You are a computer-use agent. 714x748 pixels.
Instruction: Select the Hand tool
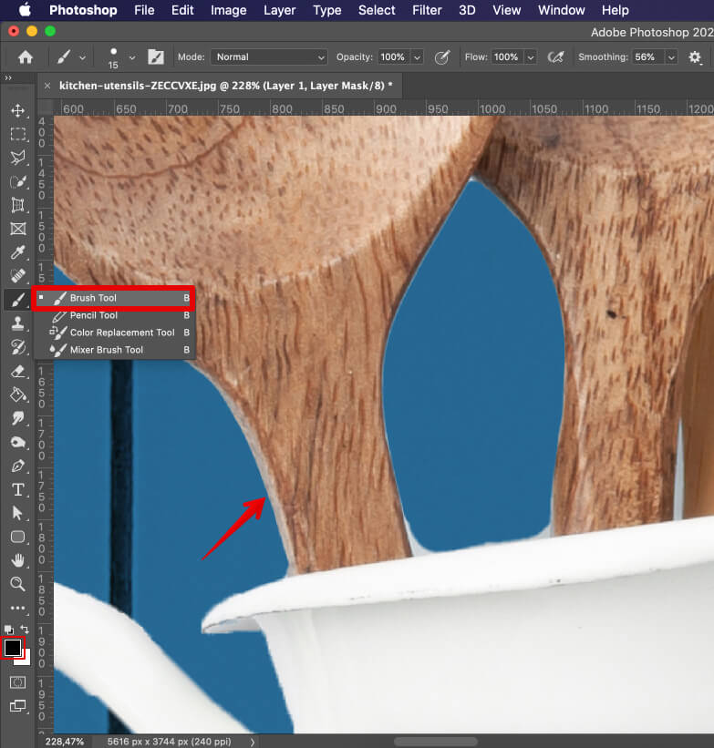18,560
